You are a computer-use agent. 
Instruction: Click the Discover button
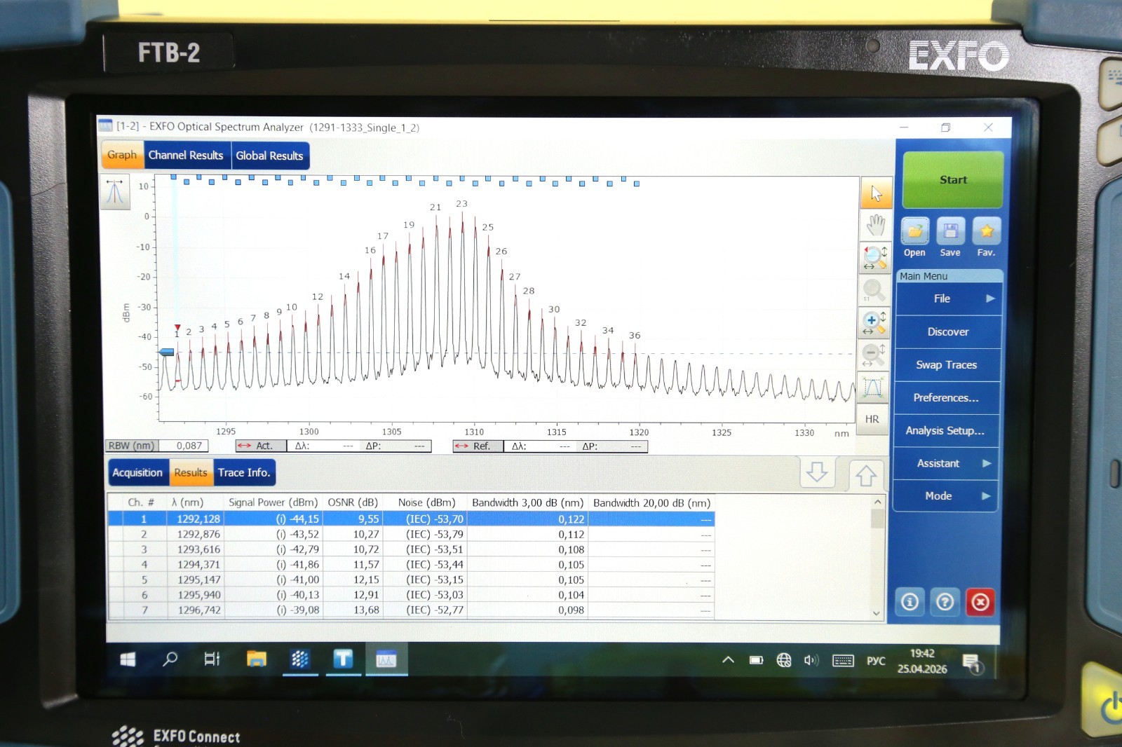click(948, 331)
